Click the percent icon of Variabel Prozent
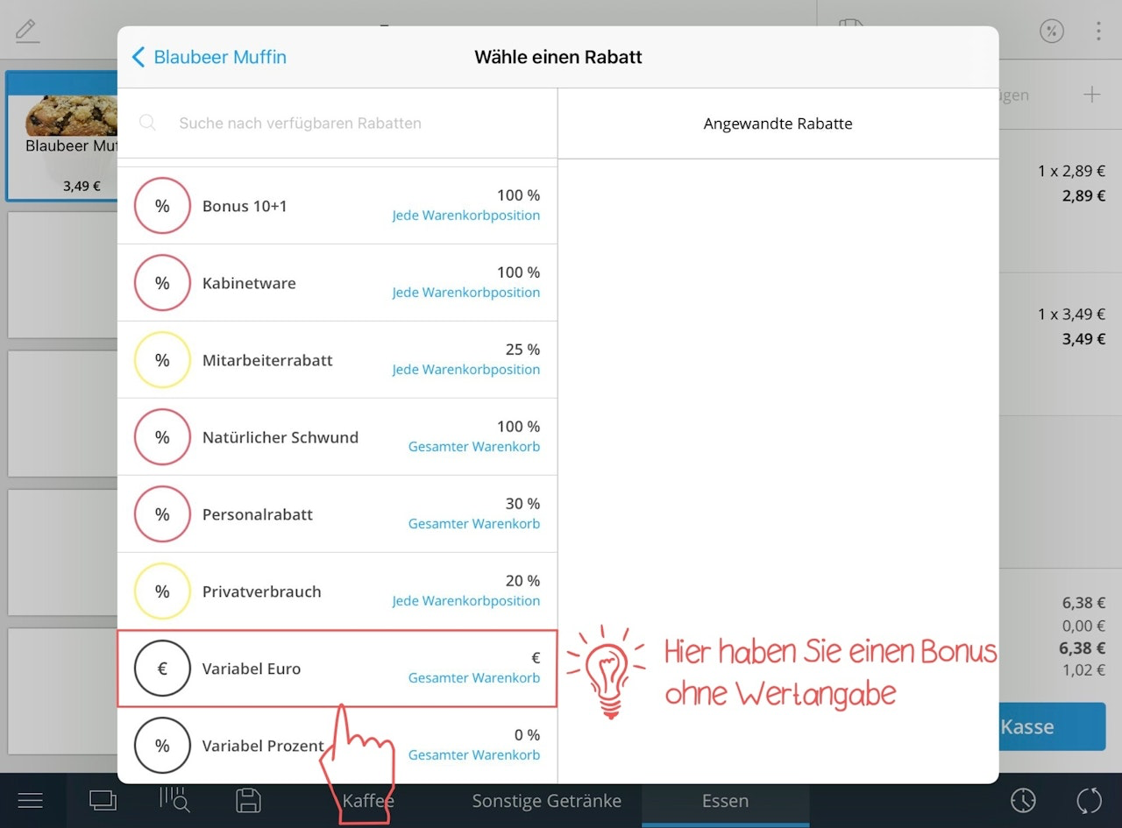This screenshot has height=828, width=1122. pos(162,746)
